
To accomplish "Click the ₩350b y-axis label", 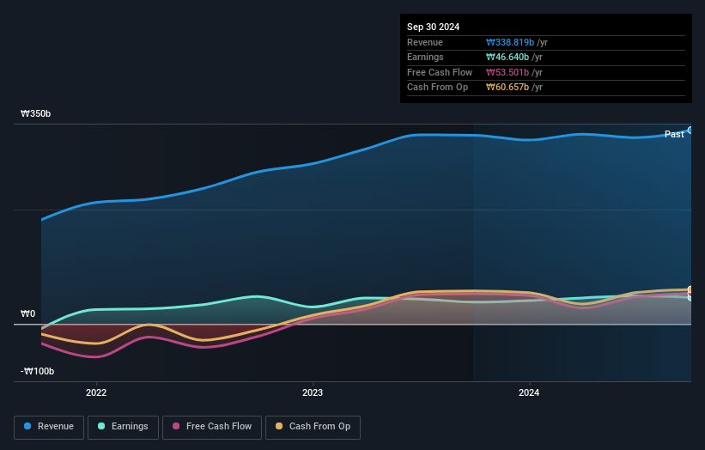I will (x=35, y=113).
